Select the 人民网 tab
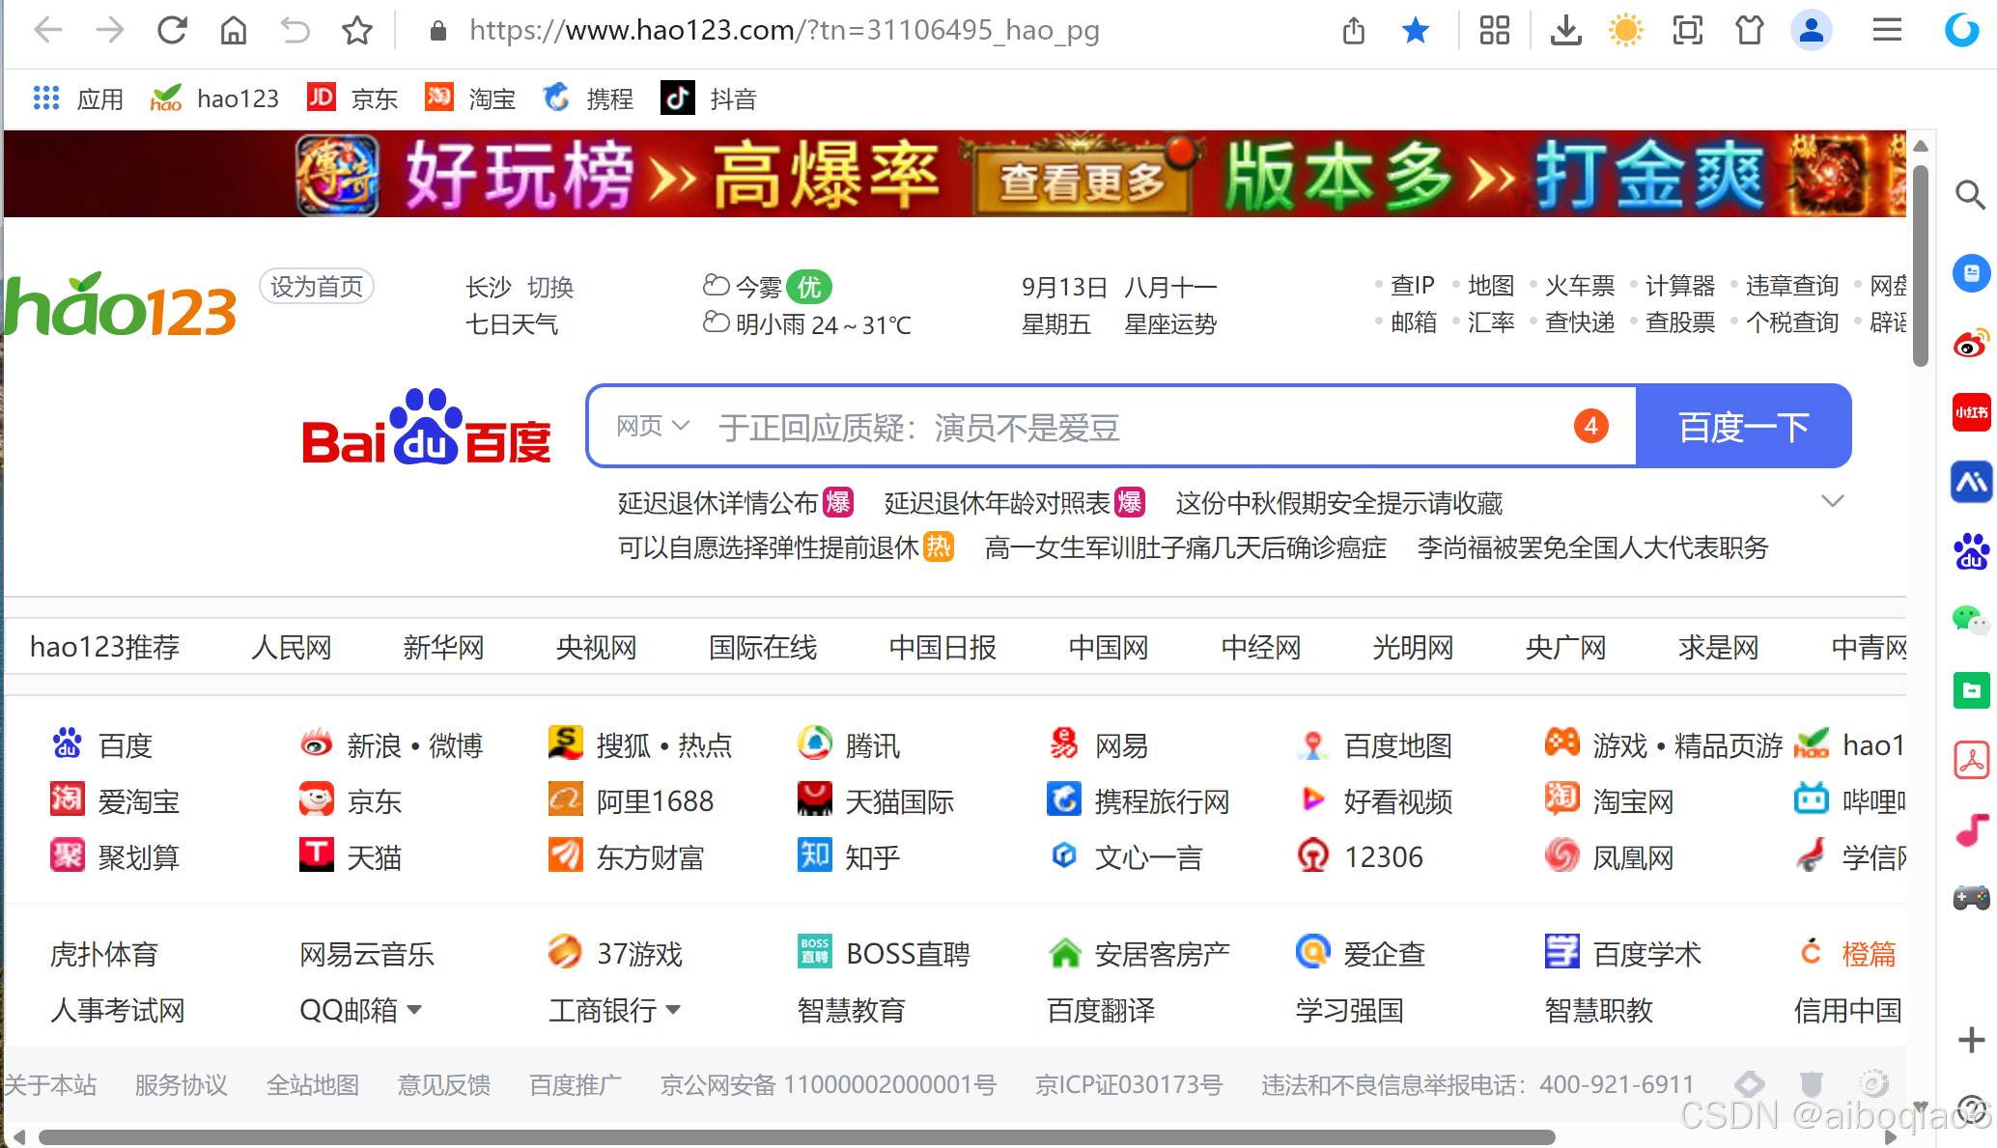Viewport: 1997px width, 1148px height. (292, 647)
